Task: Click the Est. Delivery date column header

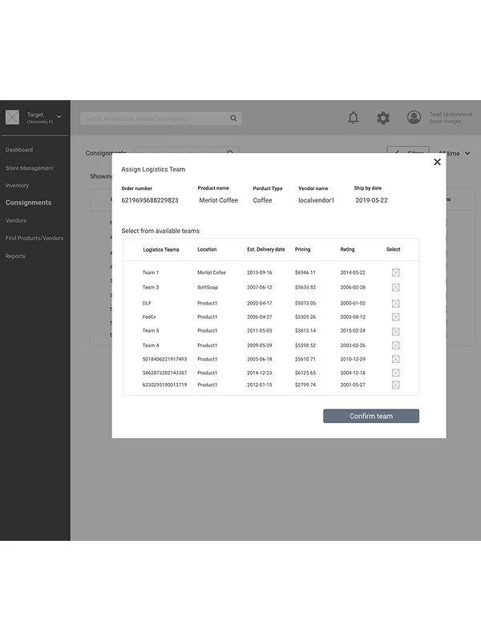Action: [266, 249]
